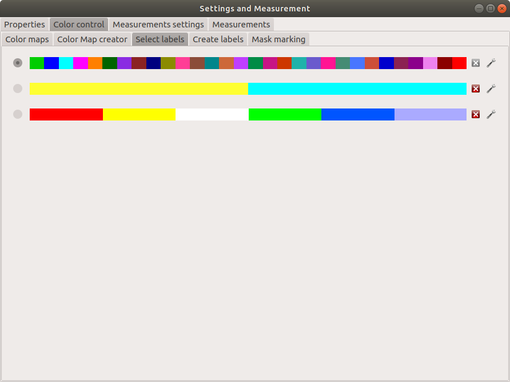The image size is (510, 382).
Task: Edit the multicolor label set with wrench
Action: 491,63
